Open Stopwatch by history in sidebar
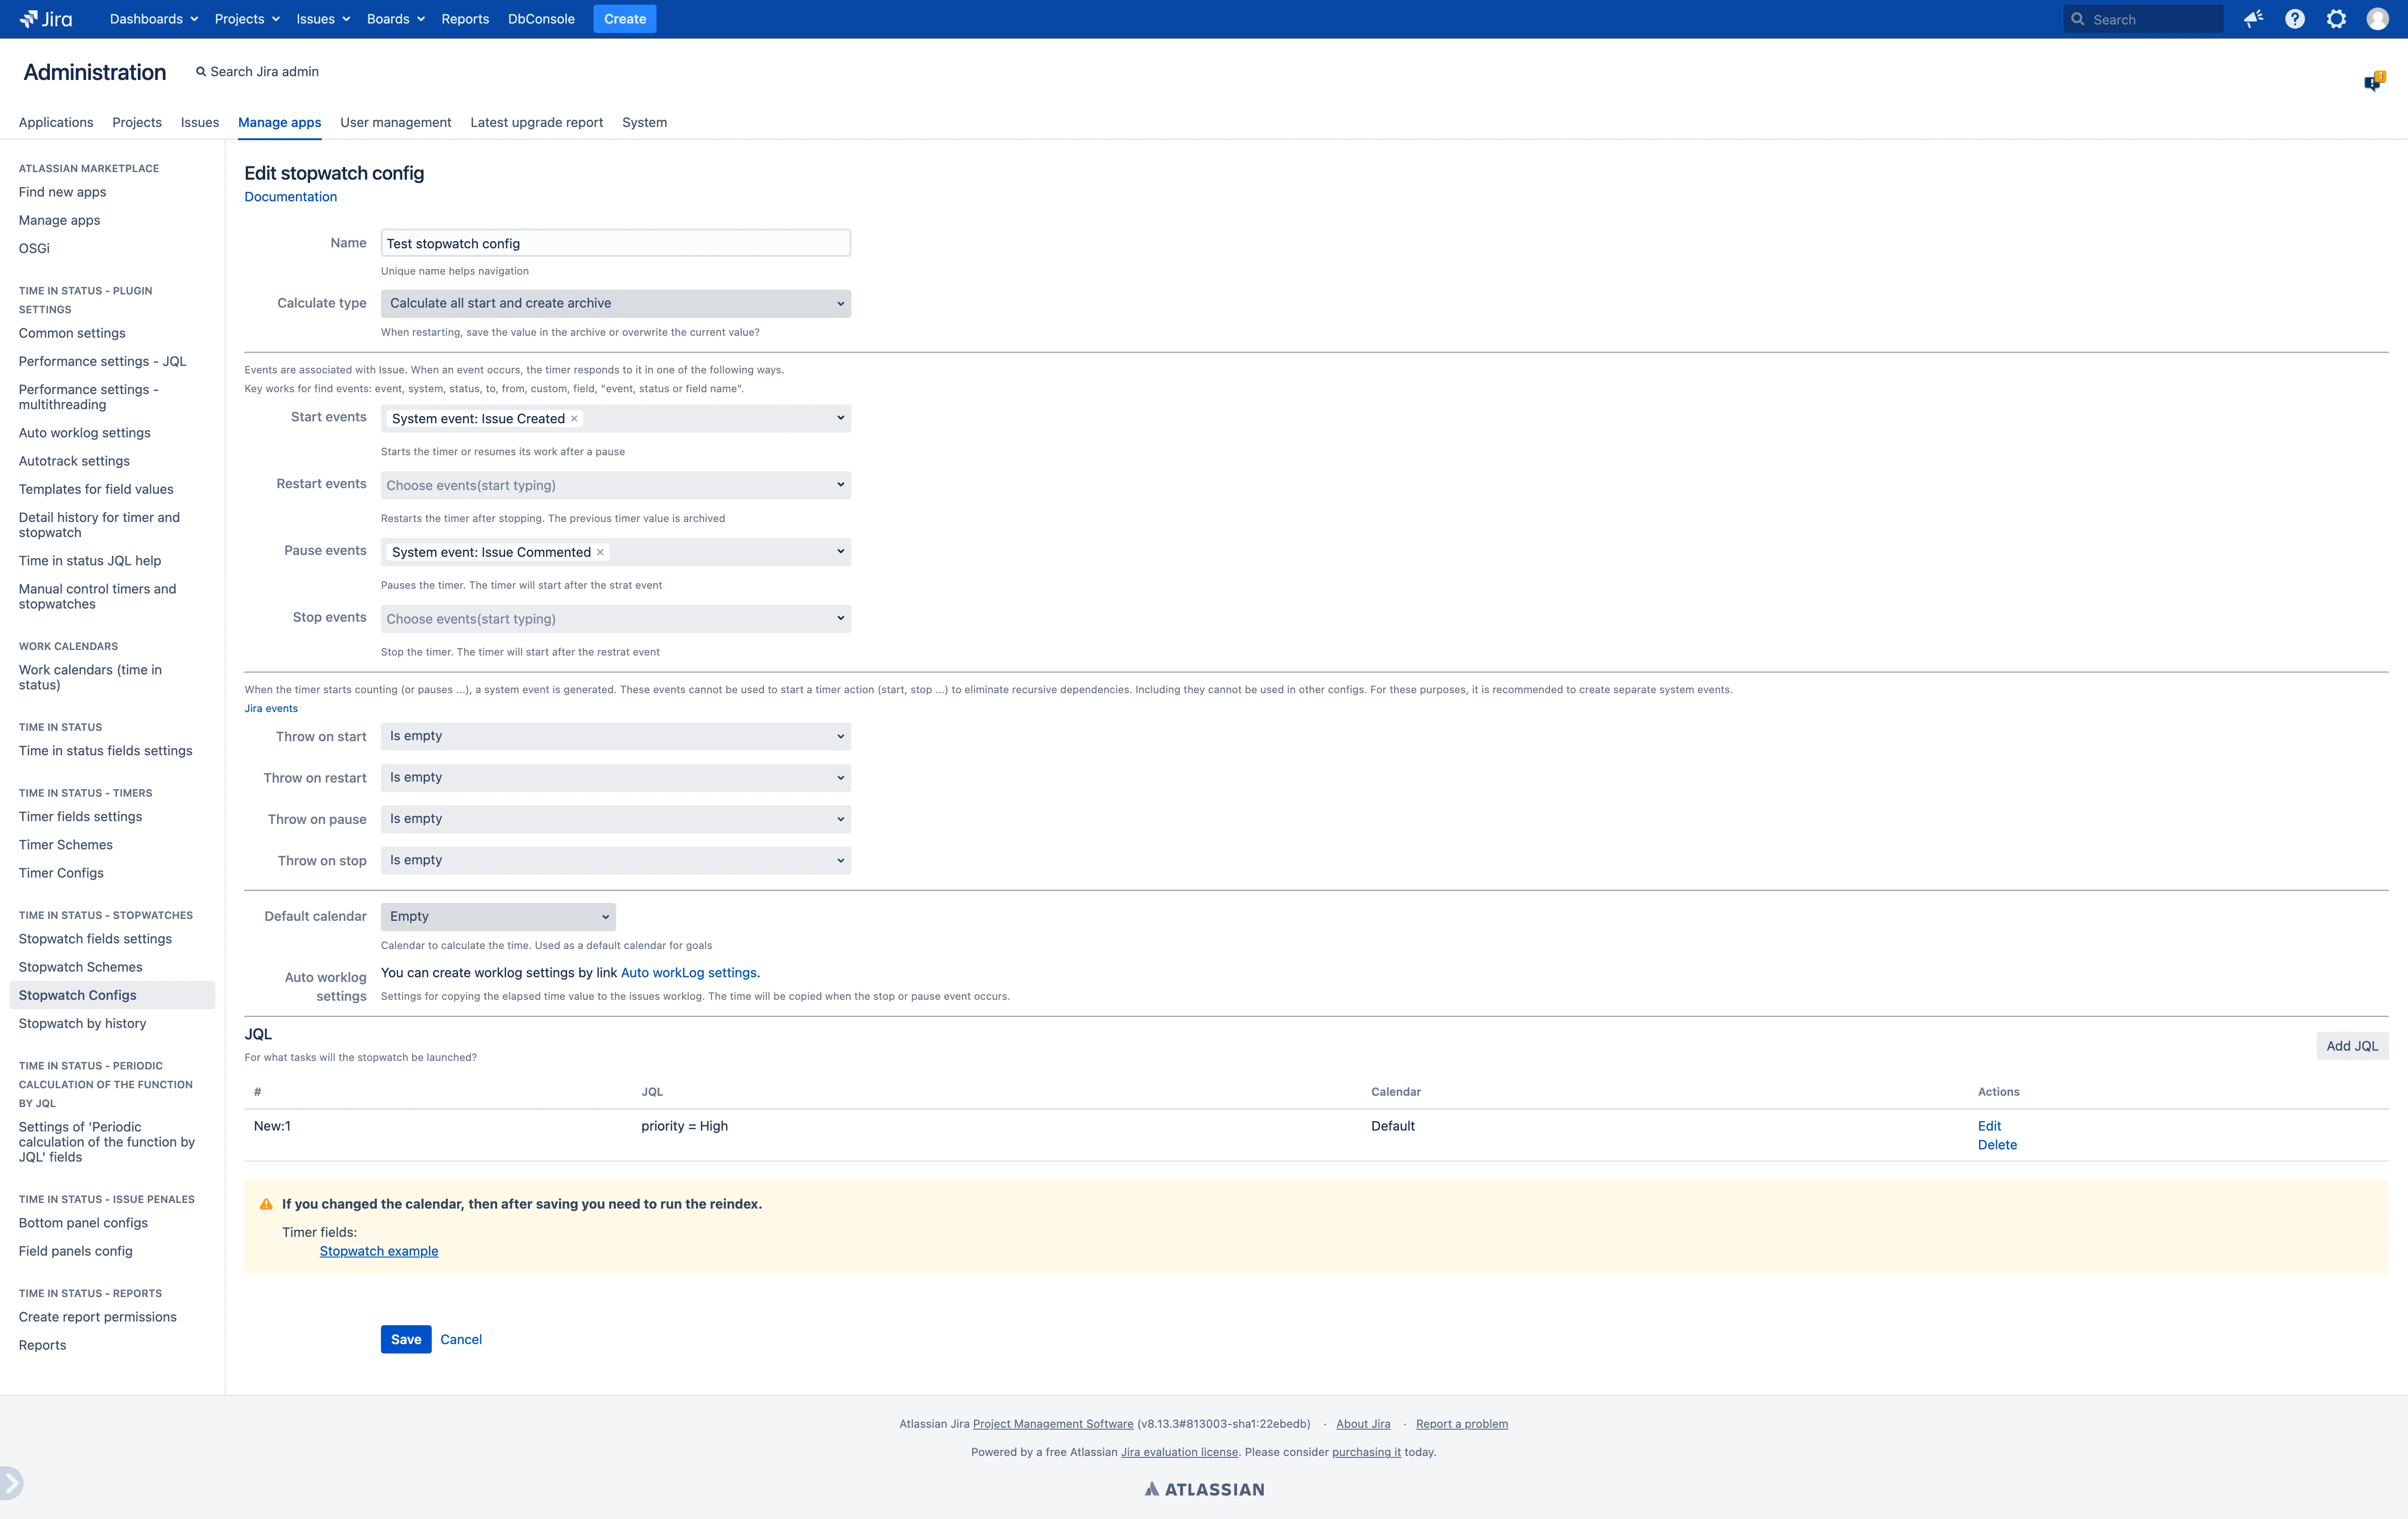2408x1519 pixels. 82,1023
